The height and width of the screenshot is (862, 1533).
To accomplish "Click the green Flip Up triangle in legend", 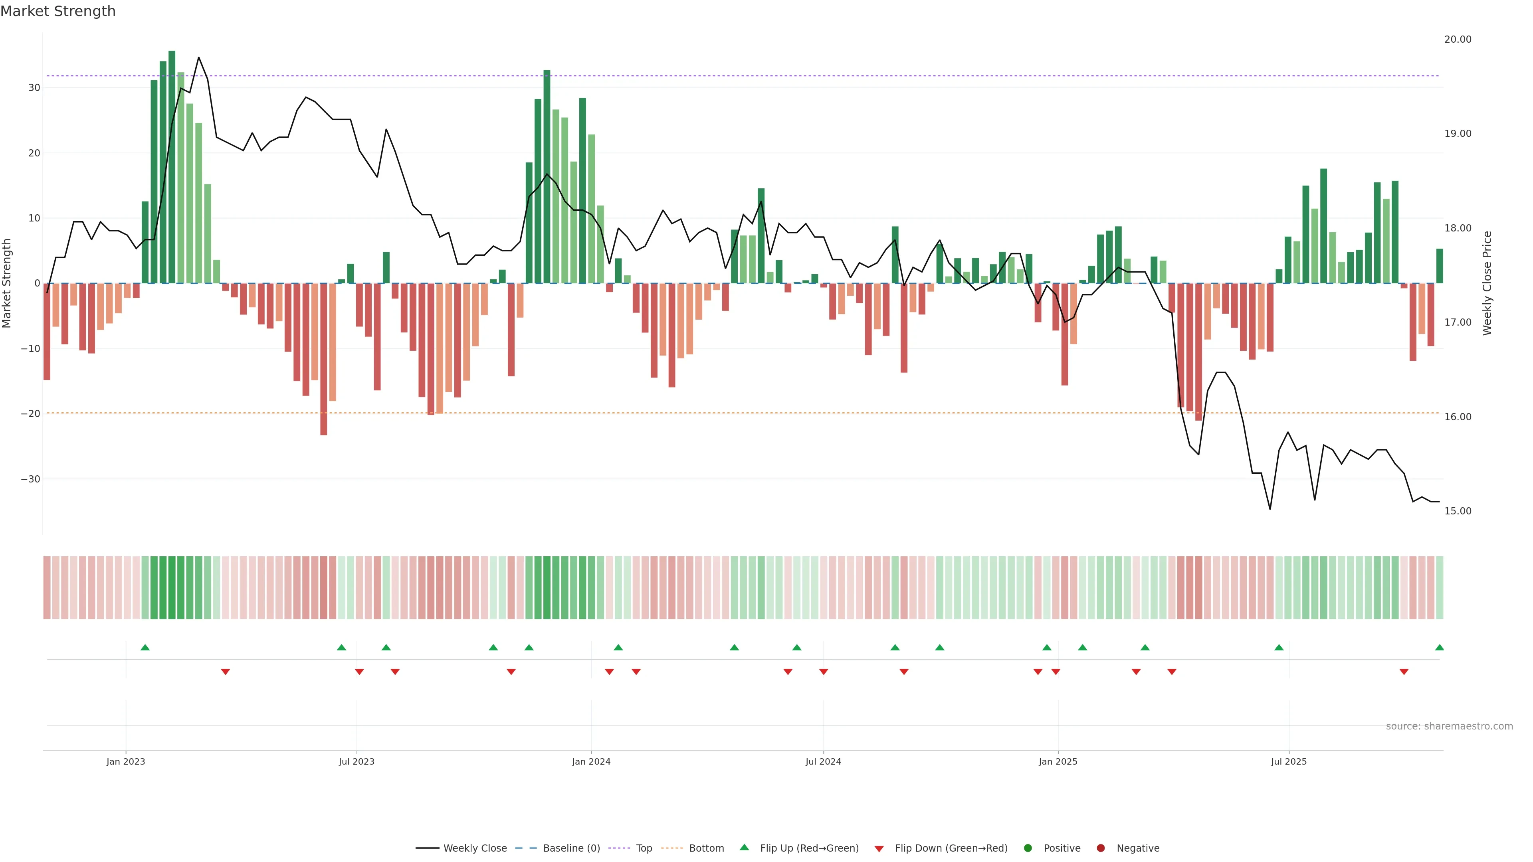I will click(x=744, y=847).
